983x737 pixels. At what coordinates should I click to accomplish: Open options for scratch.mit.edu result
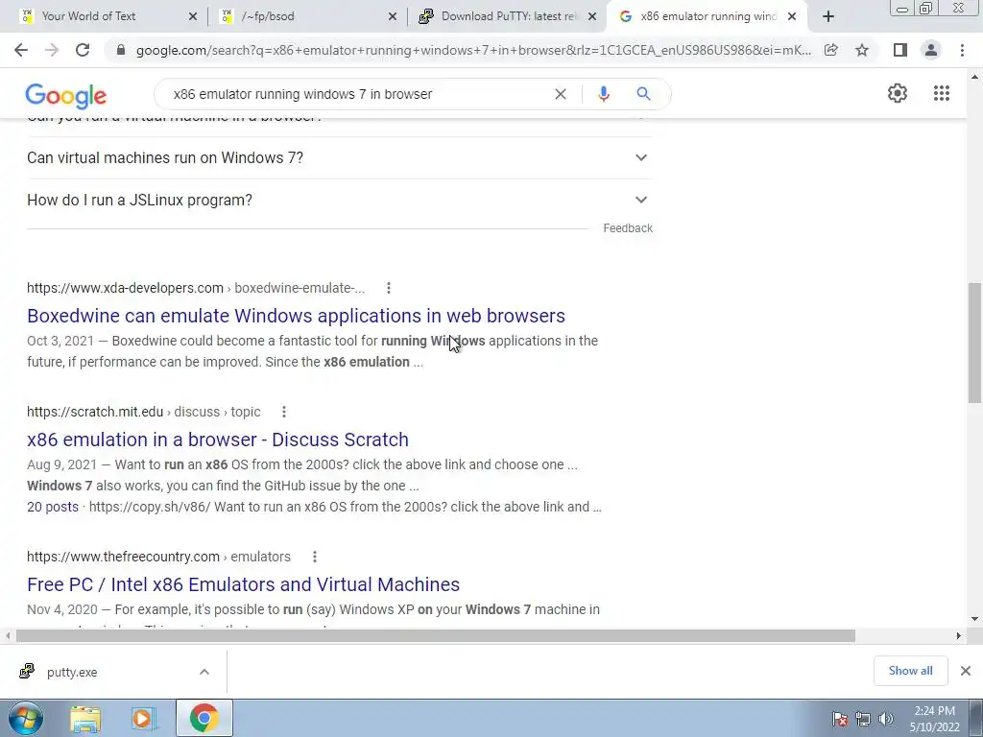pyautogui.click(x=284, y=412)
